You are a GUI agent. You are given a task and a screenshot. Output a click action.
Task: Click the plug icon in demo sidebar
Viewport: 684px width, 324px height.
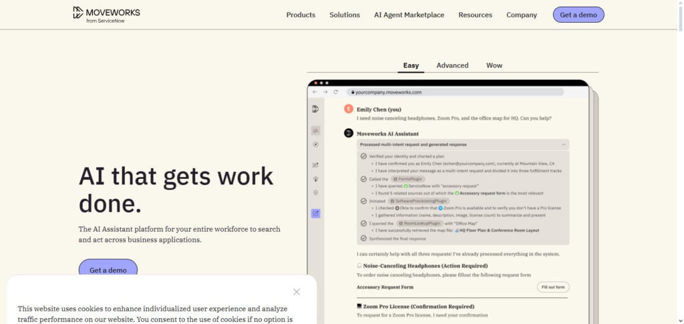pyautogui.click(x=316, y=179)
